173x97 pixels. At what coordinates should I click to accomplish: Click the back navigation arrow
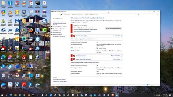[x=52, y=15]
